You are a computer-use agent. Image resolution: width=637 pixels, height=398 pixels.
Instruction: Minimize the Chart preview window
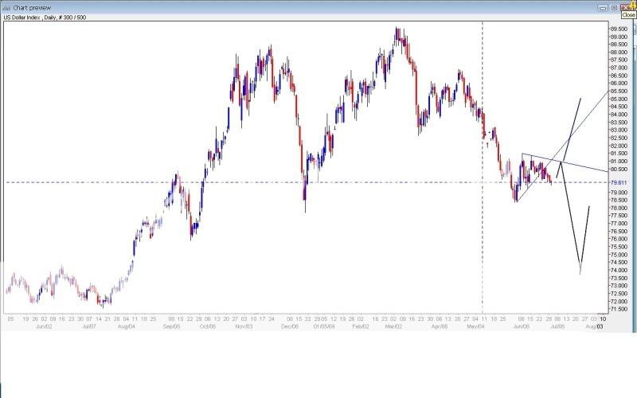[604, 6]
